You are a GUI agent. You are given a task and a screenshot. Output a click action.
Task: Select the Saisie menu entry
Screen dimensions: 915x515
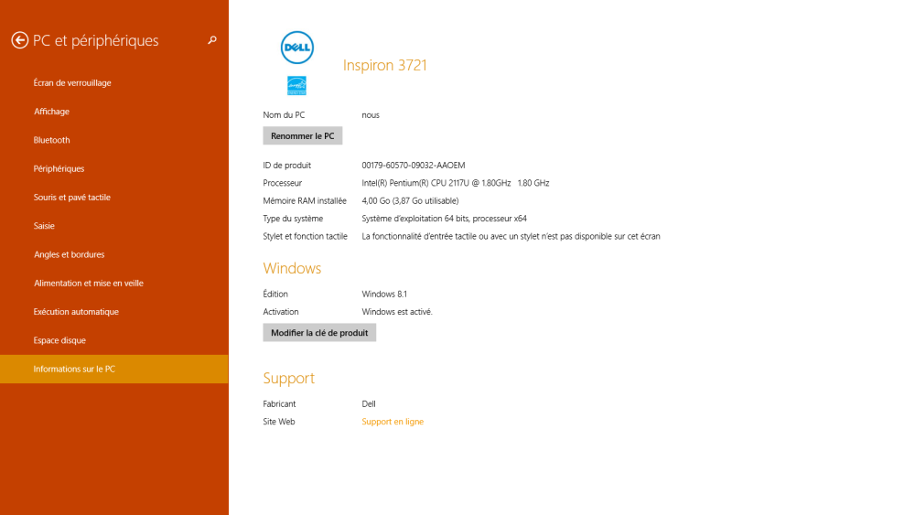(x=44, y=226)
